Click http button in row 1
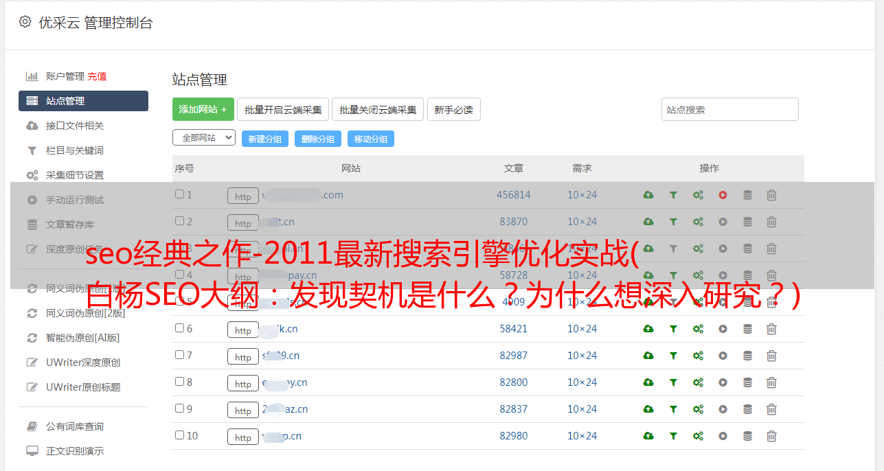Viewport: 884px width, 471px height. [243, 196]
